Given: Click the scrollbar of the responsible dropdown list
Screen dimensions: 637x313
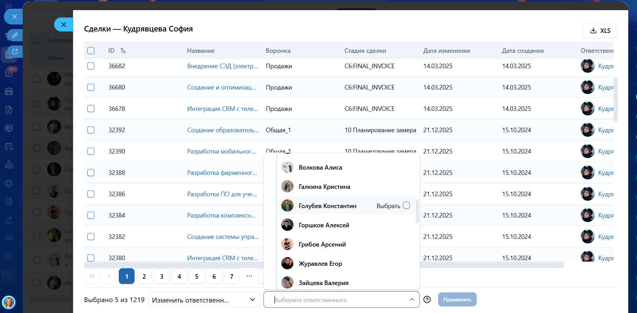Looking at the screenshot, I should (417, 211).
